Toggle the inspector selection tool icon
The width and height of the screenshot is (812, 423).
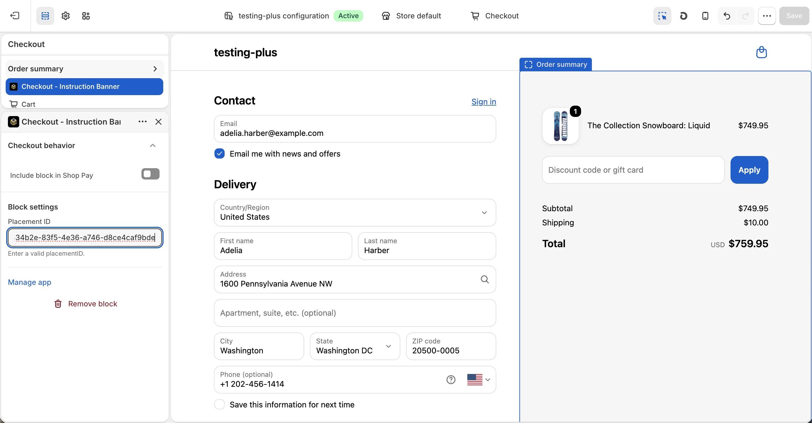click(x=662, y=16)
